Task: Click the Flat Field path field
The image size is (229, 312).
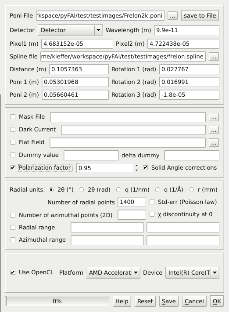Action: 128,143
